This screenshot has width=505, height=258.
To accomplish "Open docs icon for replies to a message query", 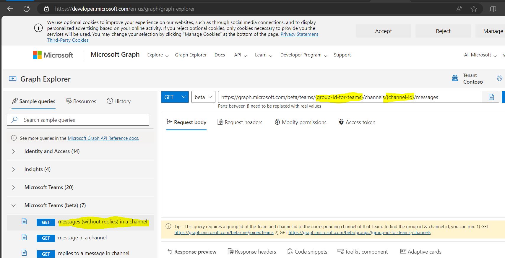I will [x=24, y=253].
